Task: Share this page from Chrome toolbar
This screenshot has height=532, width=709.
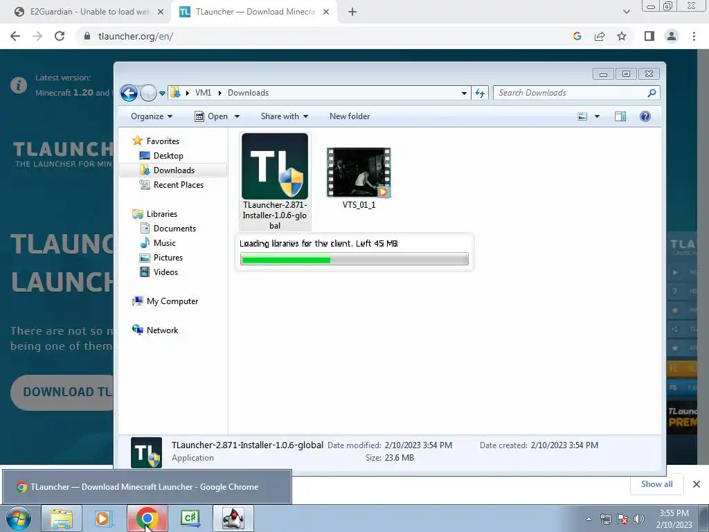Action: 600,36
